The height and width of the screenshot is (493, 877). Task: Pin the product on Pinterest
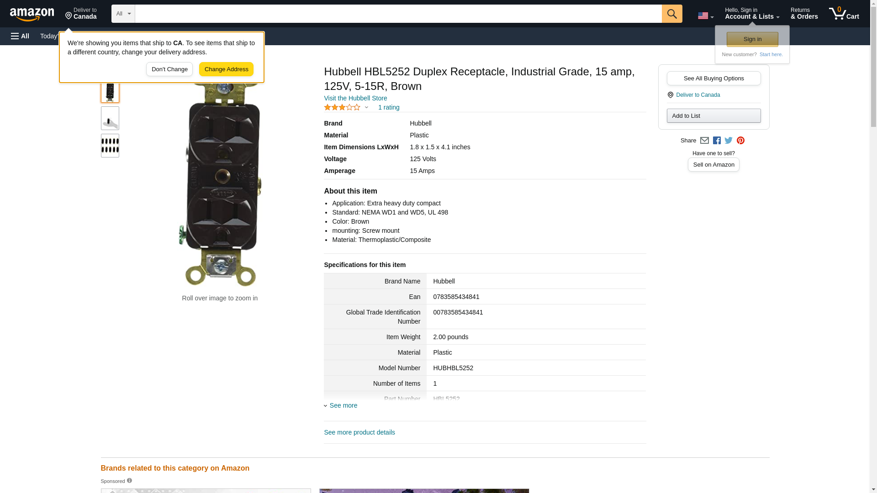coord(740,141)
